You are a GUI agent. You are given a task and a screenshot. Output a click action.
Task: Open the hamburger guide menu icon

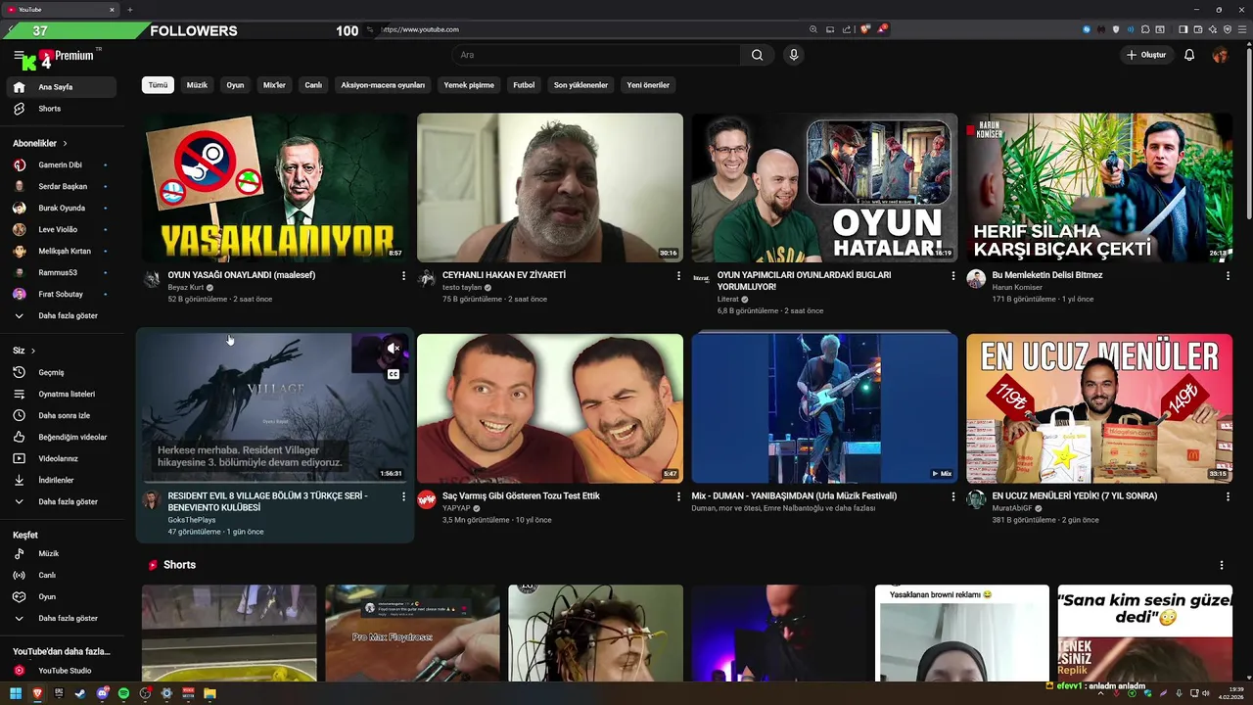point(19,56)
